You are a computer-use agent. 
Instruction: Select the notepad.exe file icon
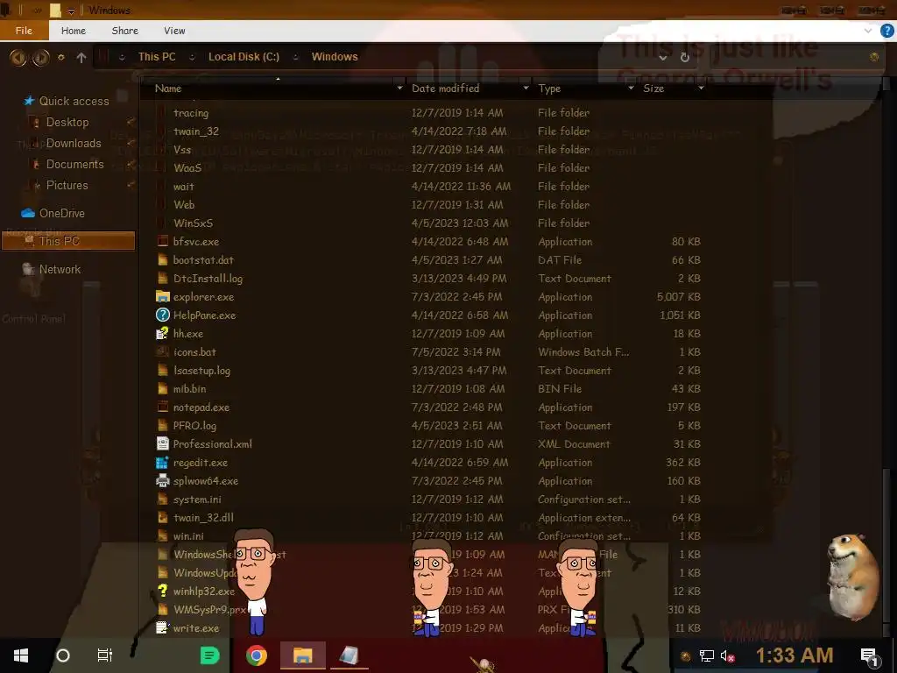[x=163, y=407]
